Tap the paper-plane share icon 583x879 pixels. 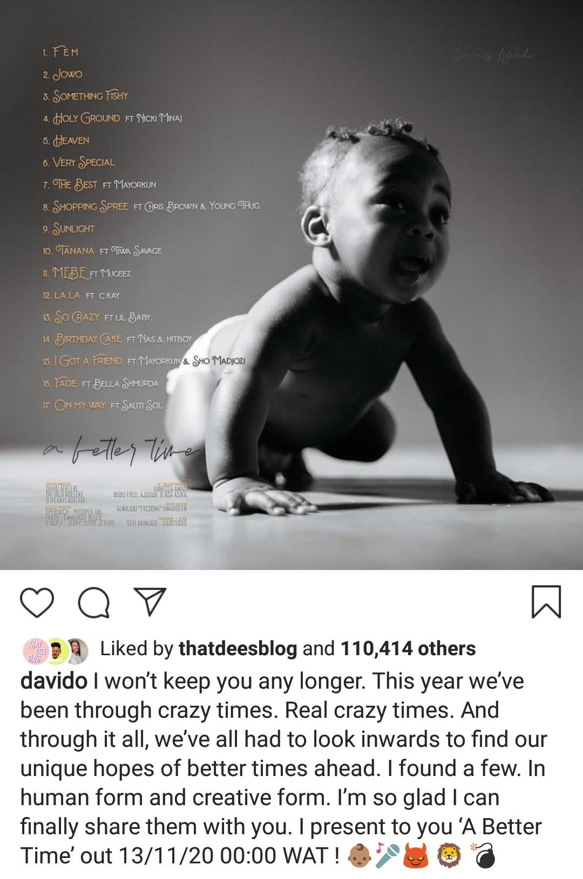[149, 602]
